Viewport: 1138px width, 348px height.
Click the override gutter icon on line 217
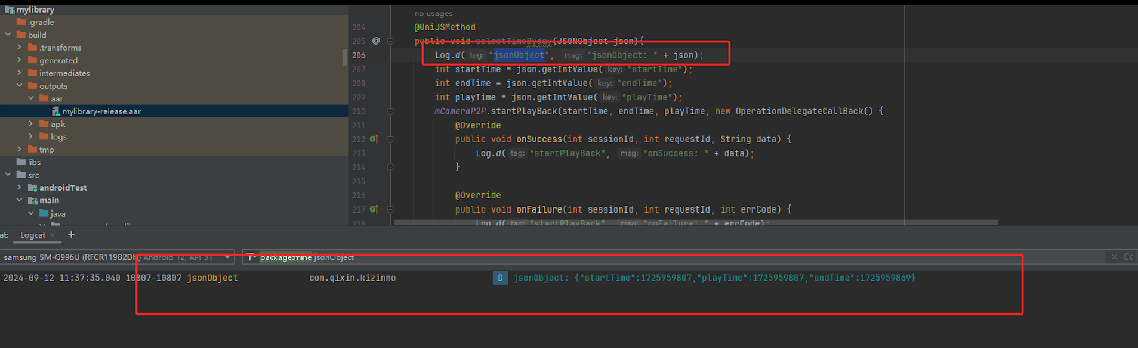tap(374, 209)
